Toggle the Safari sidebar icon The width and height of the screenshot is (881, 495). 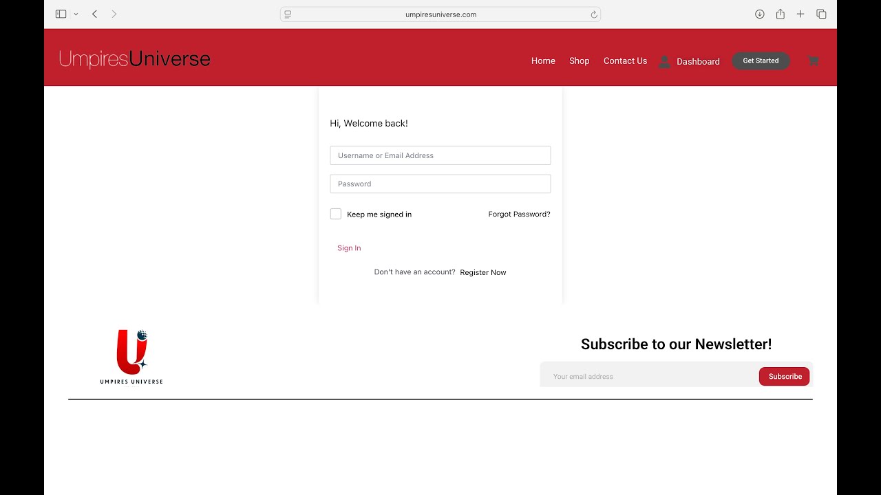point(61,14)
